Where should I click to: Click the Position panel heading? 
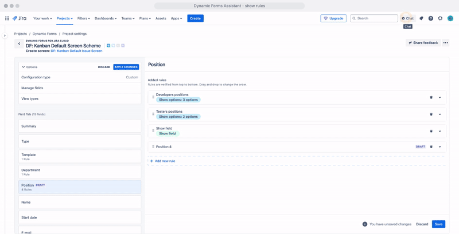pos(157,65)
